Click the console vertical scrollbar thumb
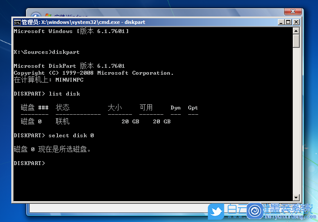Viewport: 318px width, 222px height. pos(296,41)
